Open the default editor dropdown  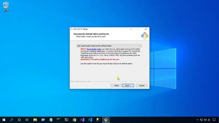[x=109, y=46]
